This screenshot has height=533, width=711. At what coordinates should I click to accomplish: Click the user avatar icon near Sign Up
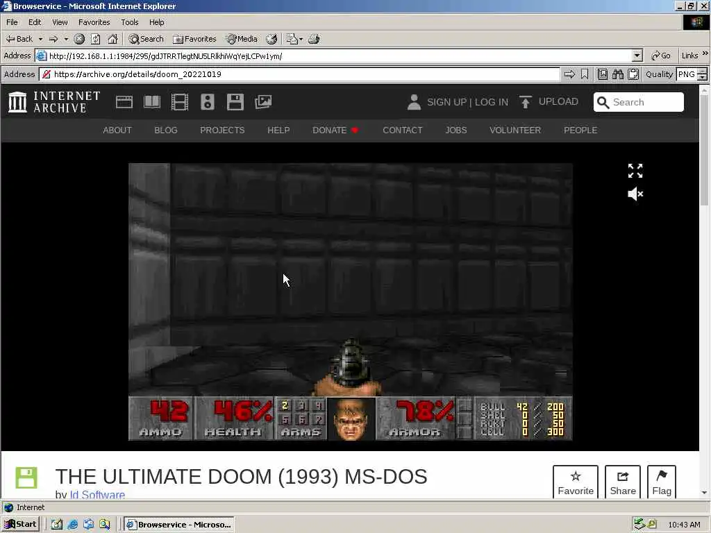414,102
